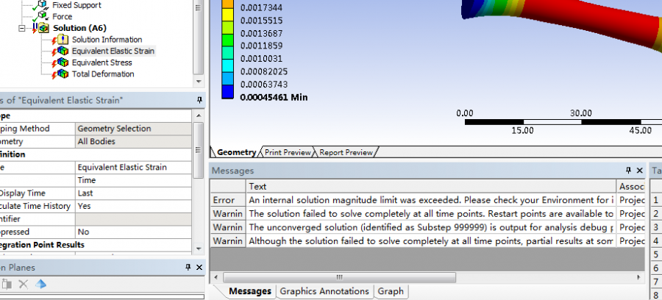The width and height of the screenshot is (662, 300).
Task: Click the Messages horizontal scroll-right arrow
Action: 638,277
